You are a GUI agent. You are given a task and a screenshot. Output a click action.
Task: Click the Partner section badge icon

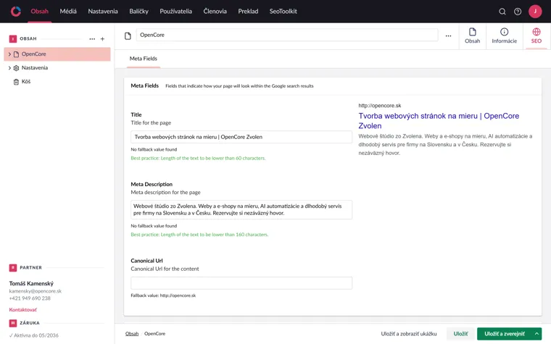pos(13,268)
